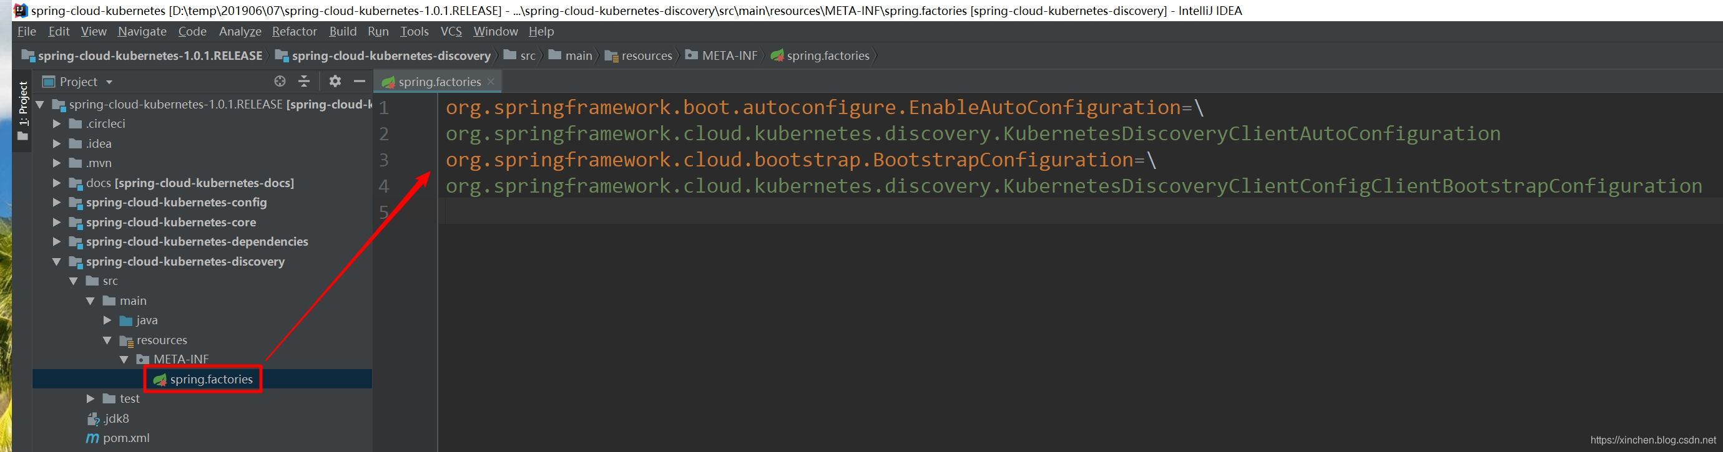Screen dimensions: 1723x452
Task: Select the .jdk8 file in project tree
Action: coord(107,418)
